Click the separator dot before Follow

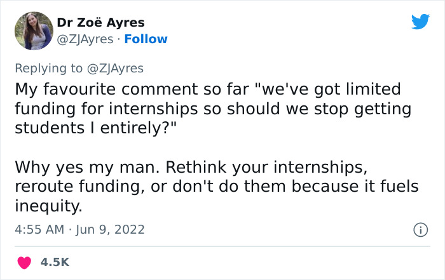(119, 39)
